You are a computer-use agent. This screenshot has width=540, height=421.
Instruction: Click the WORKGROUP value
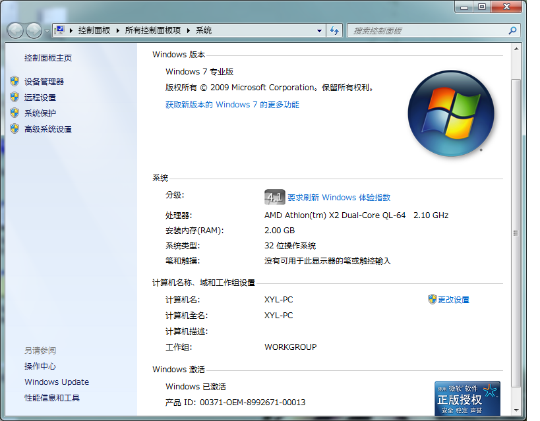290,347
